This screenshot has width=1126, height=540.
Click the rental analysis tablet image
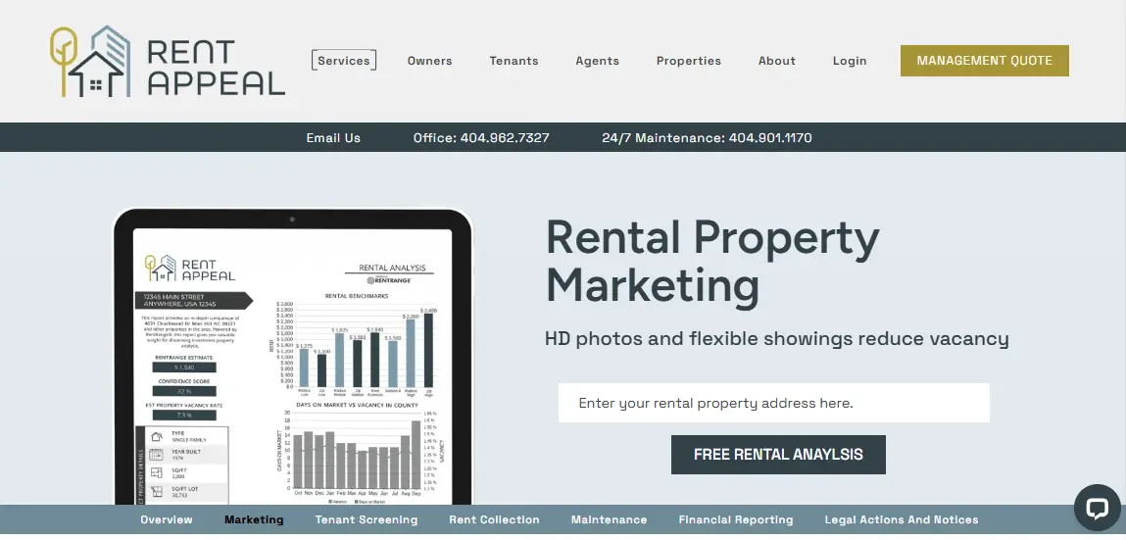[293, 363]
